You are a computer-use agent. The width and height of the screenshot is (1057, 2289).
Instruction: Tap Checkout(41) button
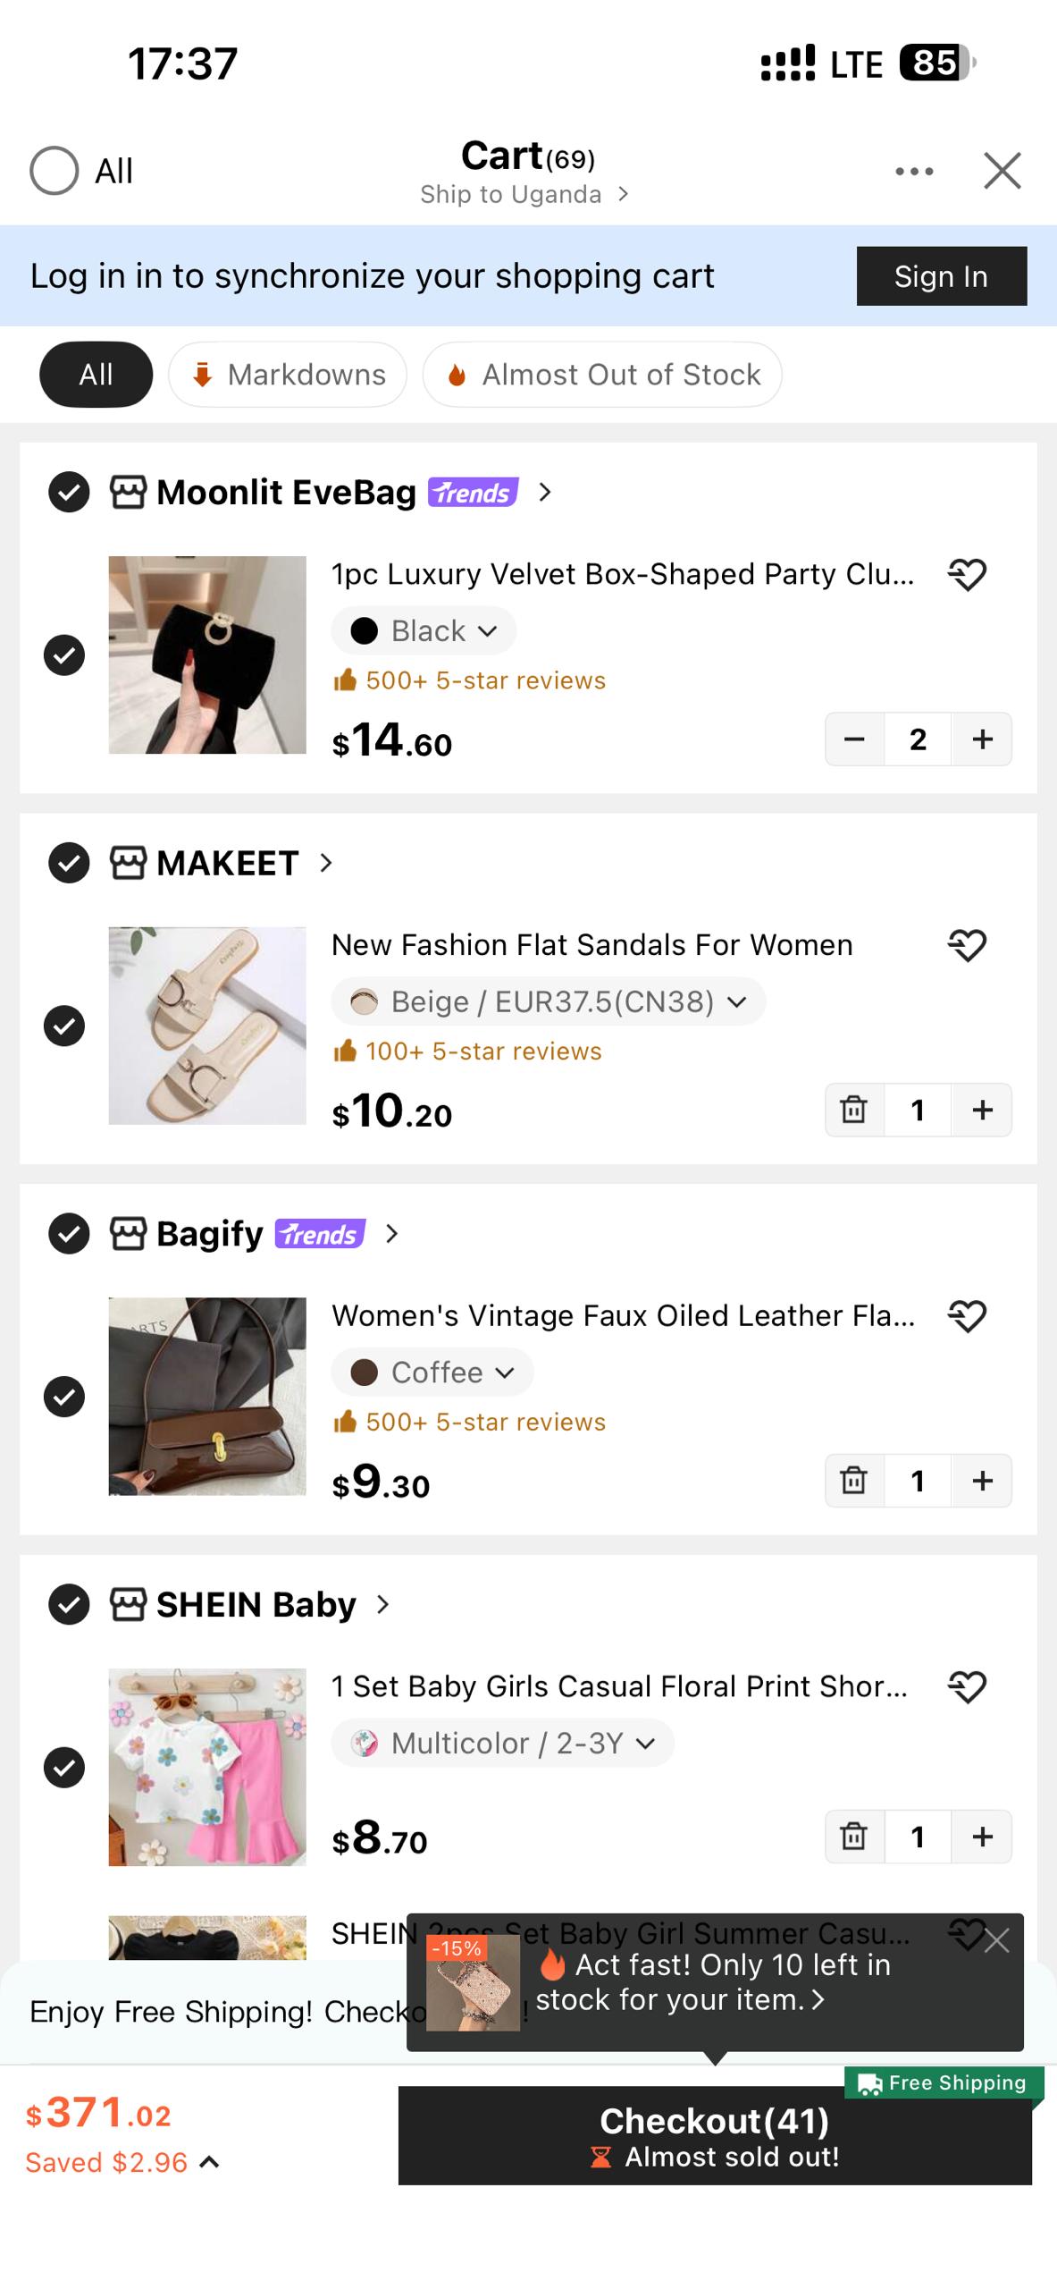tap(715, 2136)
